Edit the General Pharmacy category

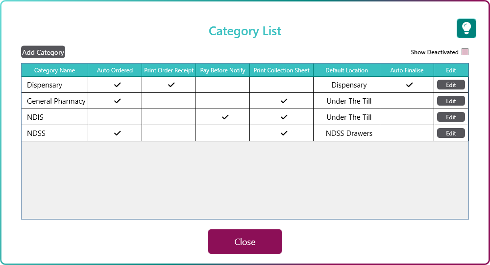click(x=451, y=101)
